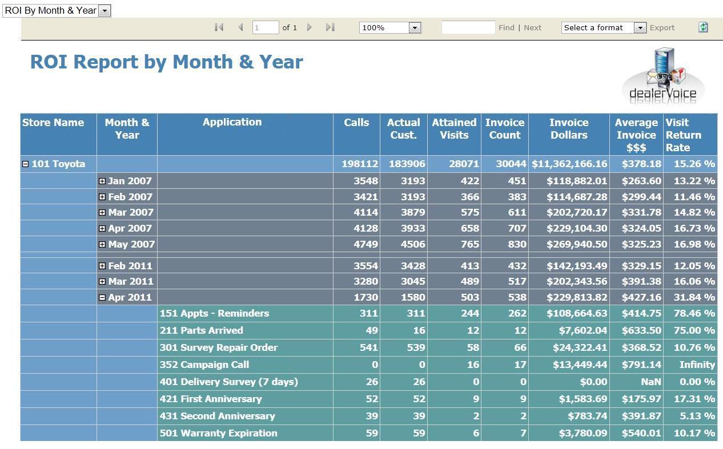Image resolution: width=723 pixels, height=449 pixels.
Task: Refresh the report with the green icon
Action: point(704,27)
